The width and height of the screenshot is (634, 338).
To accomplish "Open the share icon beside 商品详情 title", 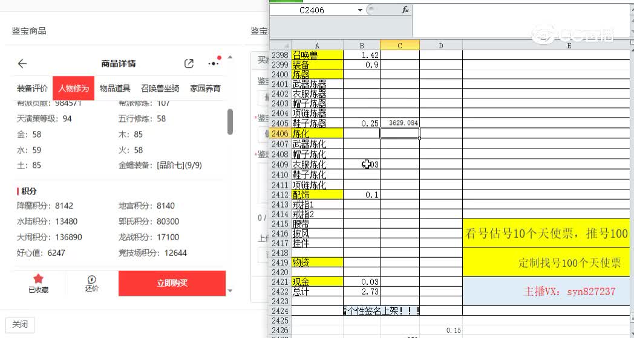I will 189,63.
